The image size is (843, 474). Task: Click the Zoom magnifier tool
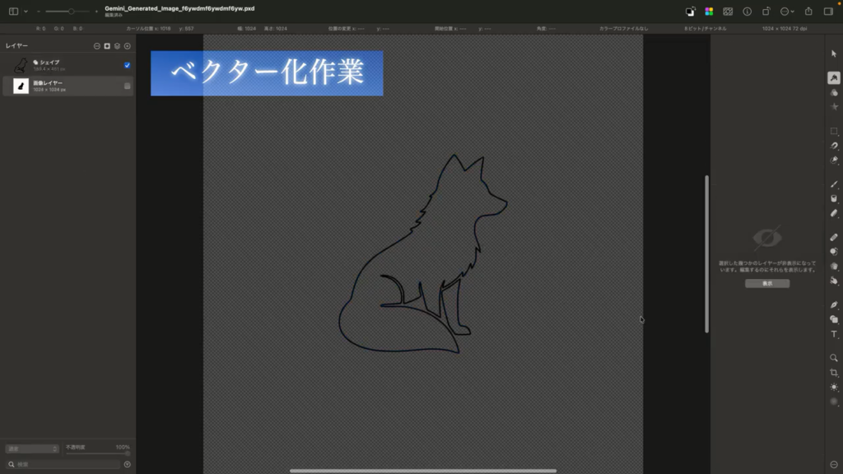pyautogui.click(x=834, y=358)
